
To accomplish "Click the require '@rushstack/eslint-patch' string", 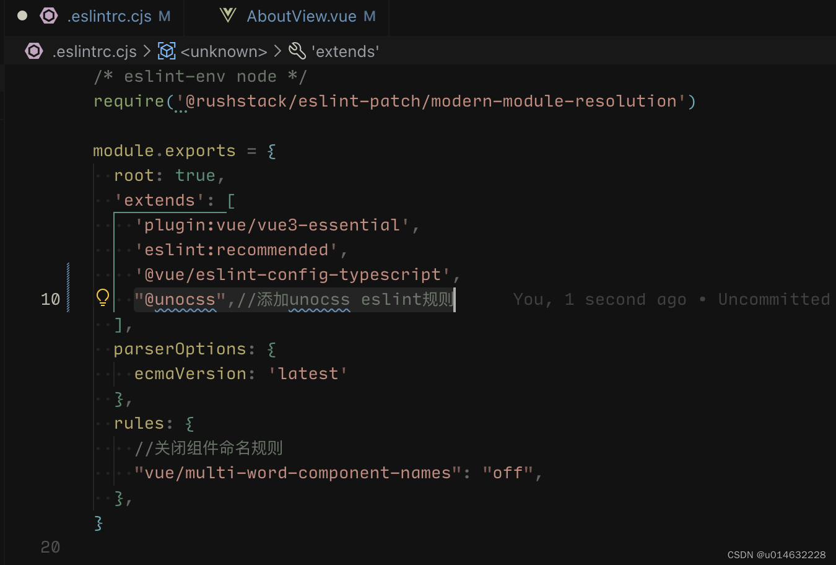I will tap(431, 101).
